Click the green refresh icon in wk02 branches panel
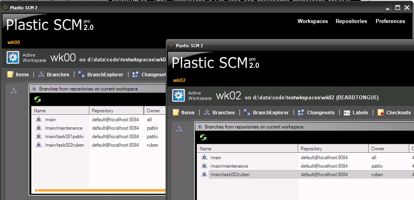The height and width of the screenshot is (200, 414). click(203, 137)
